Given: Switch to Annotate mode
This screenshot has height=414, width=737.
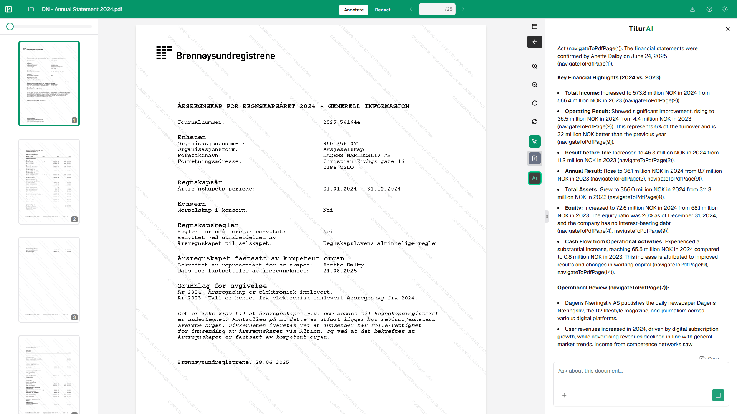Looking at the screenshot, I should 354,10.
